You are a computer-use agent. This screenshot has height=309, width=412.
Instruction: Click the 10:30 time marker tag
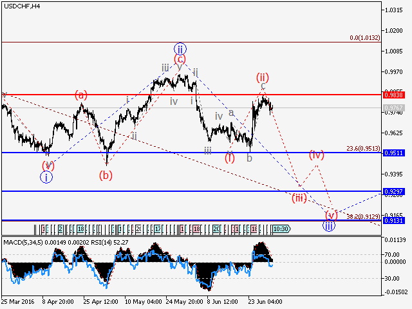[281, 229]
